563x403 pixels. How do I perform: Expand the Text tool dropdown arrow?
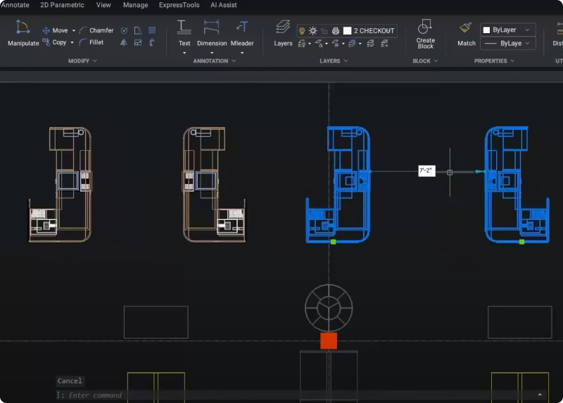(x=184, y=53)
